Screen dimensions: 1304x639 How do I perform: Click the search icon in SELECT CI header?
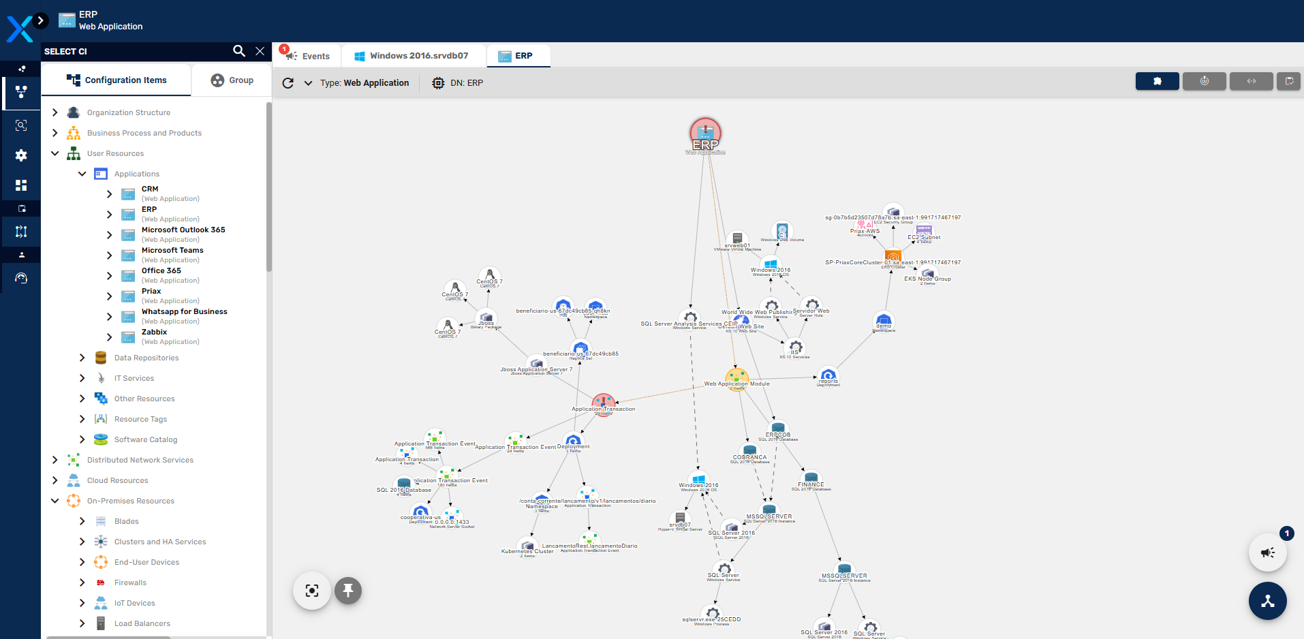point(238,51)
